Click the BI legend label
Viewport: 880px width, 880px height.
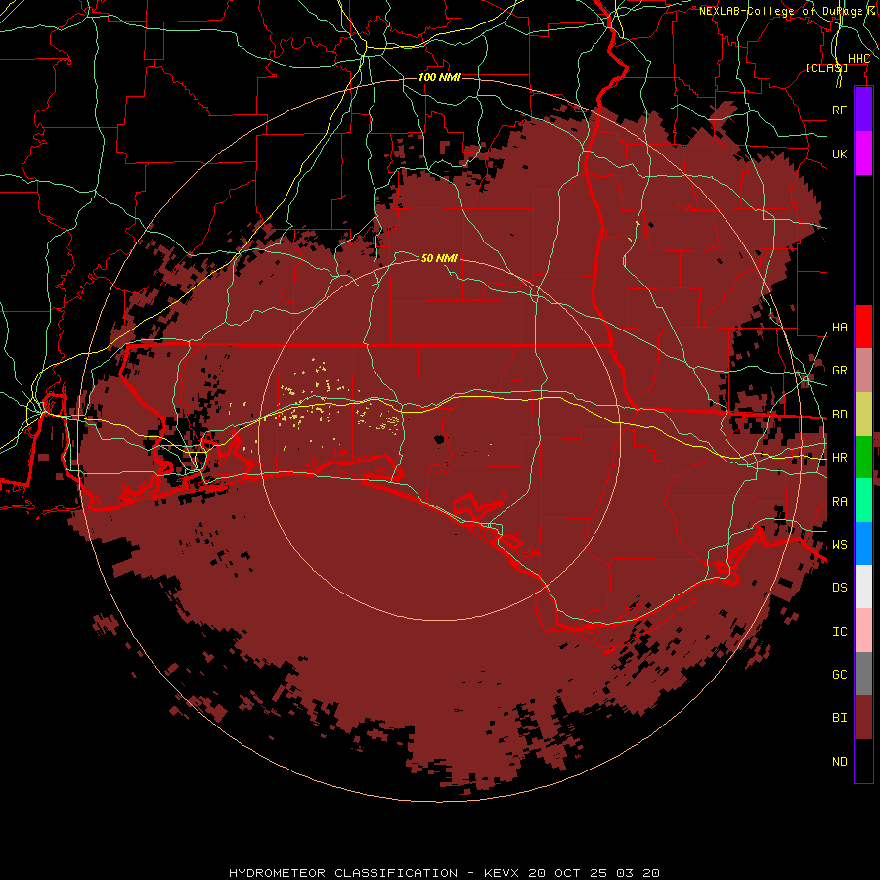pos(840,718)
